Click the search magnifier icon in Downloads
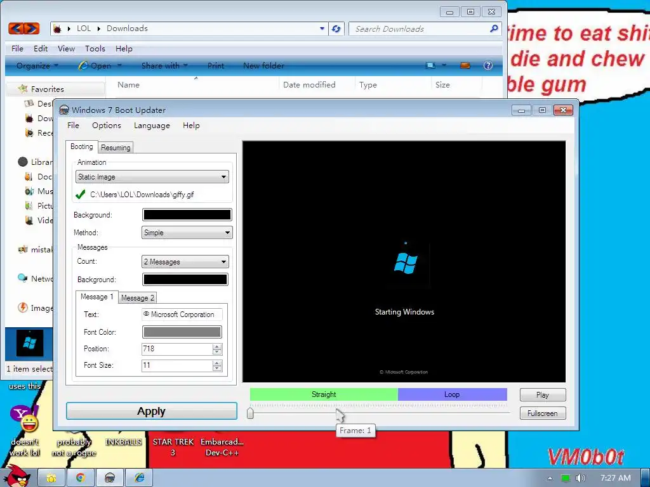This screenshot has width=650, height=487. pyautogui.click(x=494, y=29)
